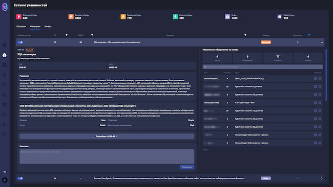Click the orange high threats 3860 icon
Viewport: 333px width, 187px height.
point(71,17)
